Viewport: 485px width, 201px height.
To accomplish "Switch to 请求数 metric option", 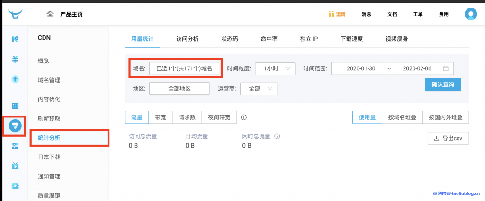I will pyautogui.click(x=187, y=117).
